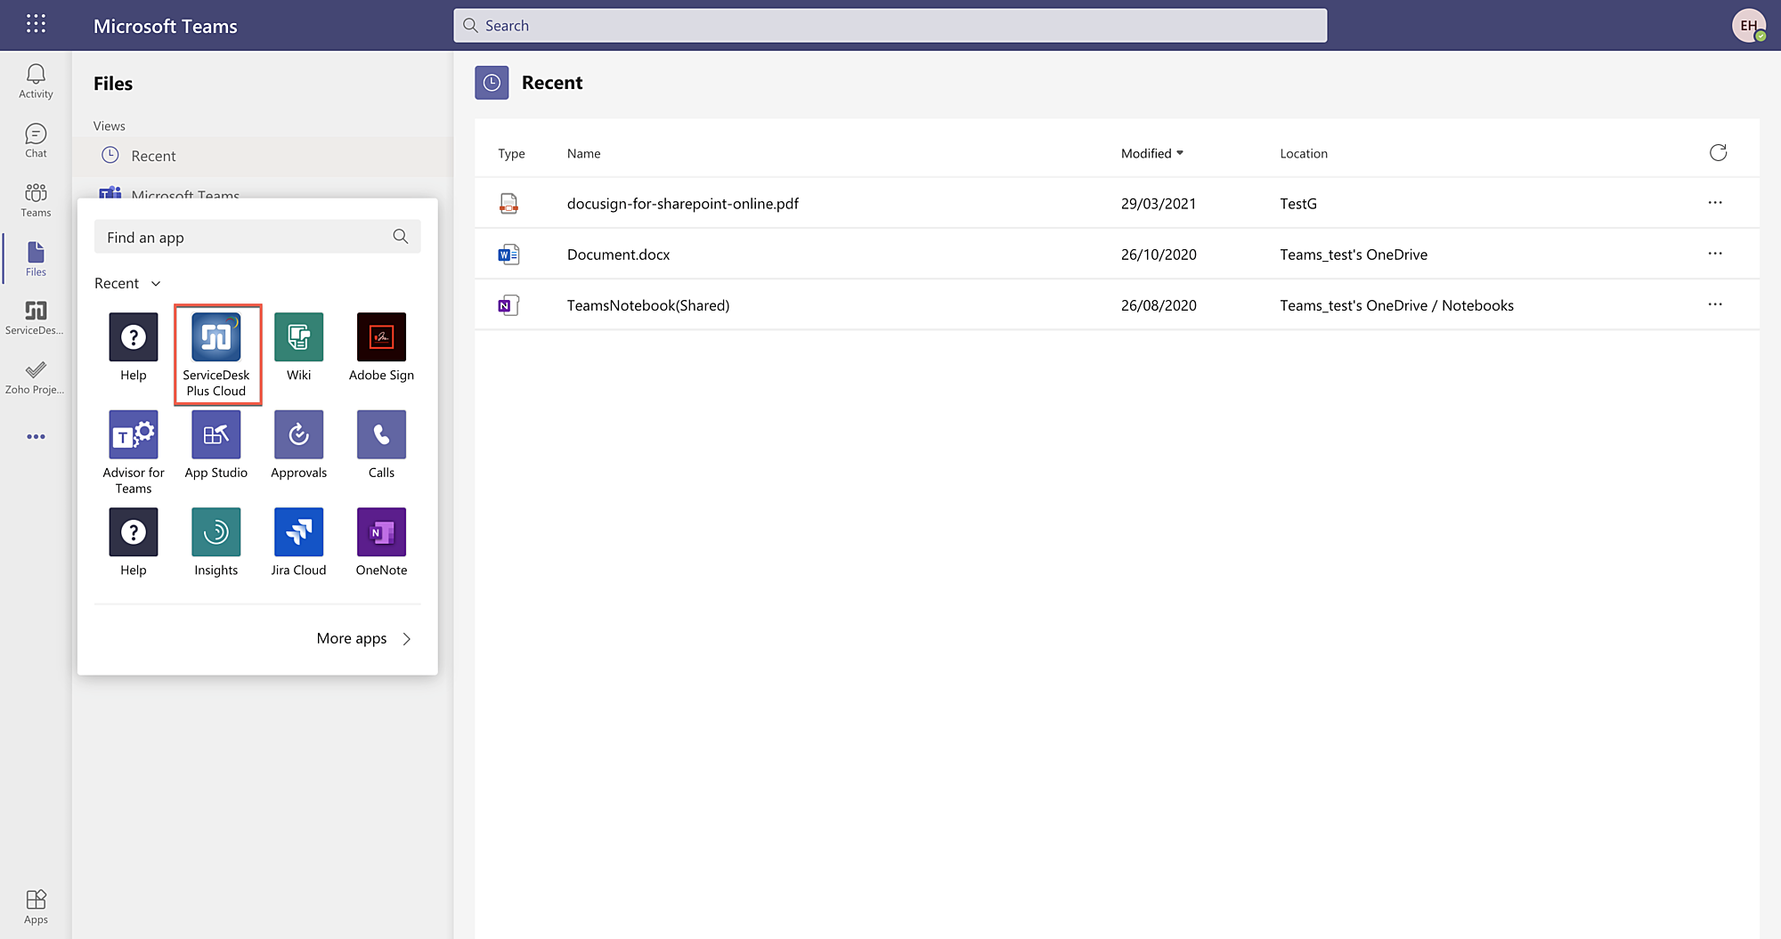
Task: Open the Wiki app
Action: pos(299,348)
